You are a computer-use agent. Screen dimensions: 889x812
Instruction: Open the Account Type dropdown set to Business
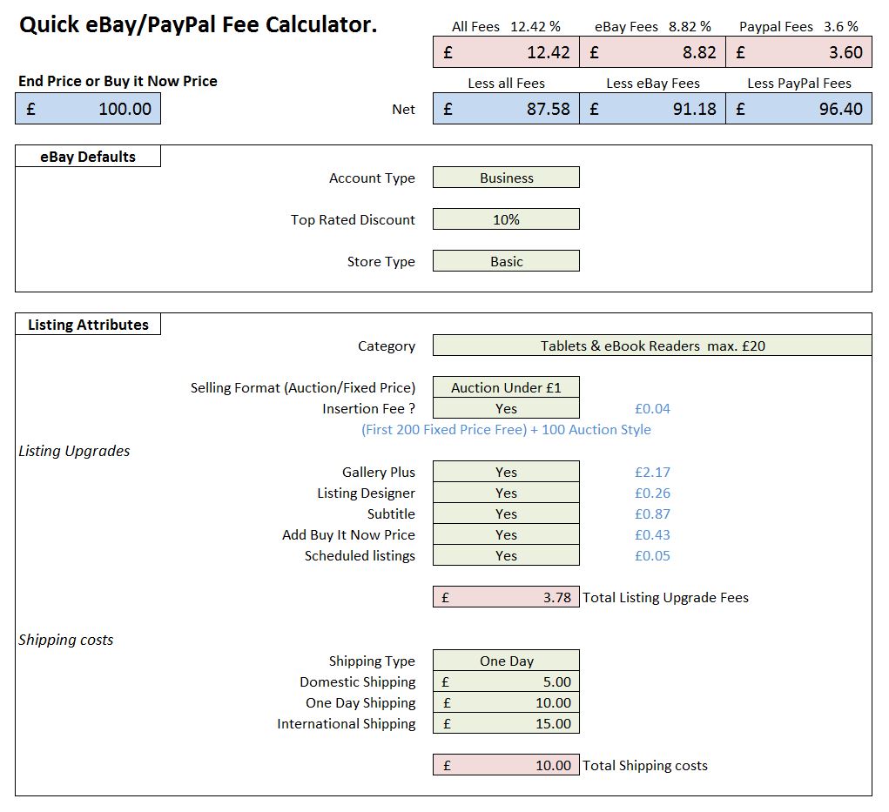coord(506,178)
